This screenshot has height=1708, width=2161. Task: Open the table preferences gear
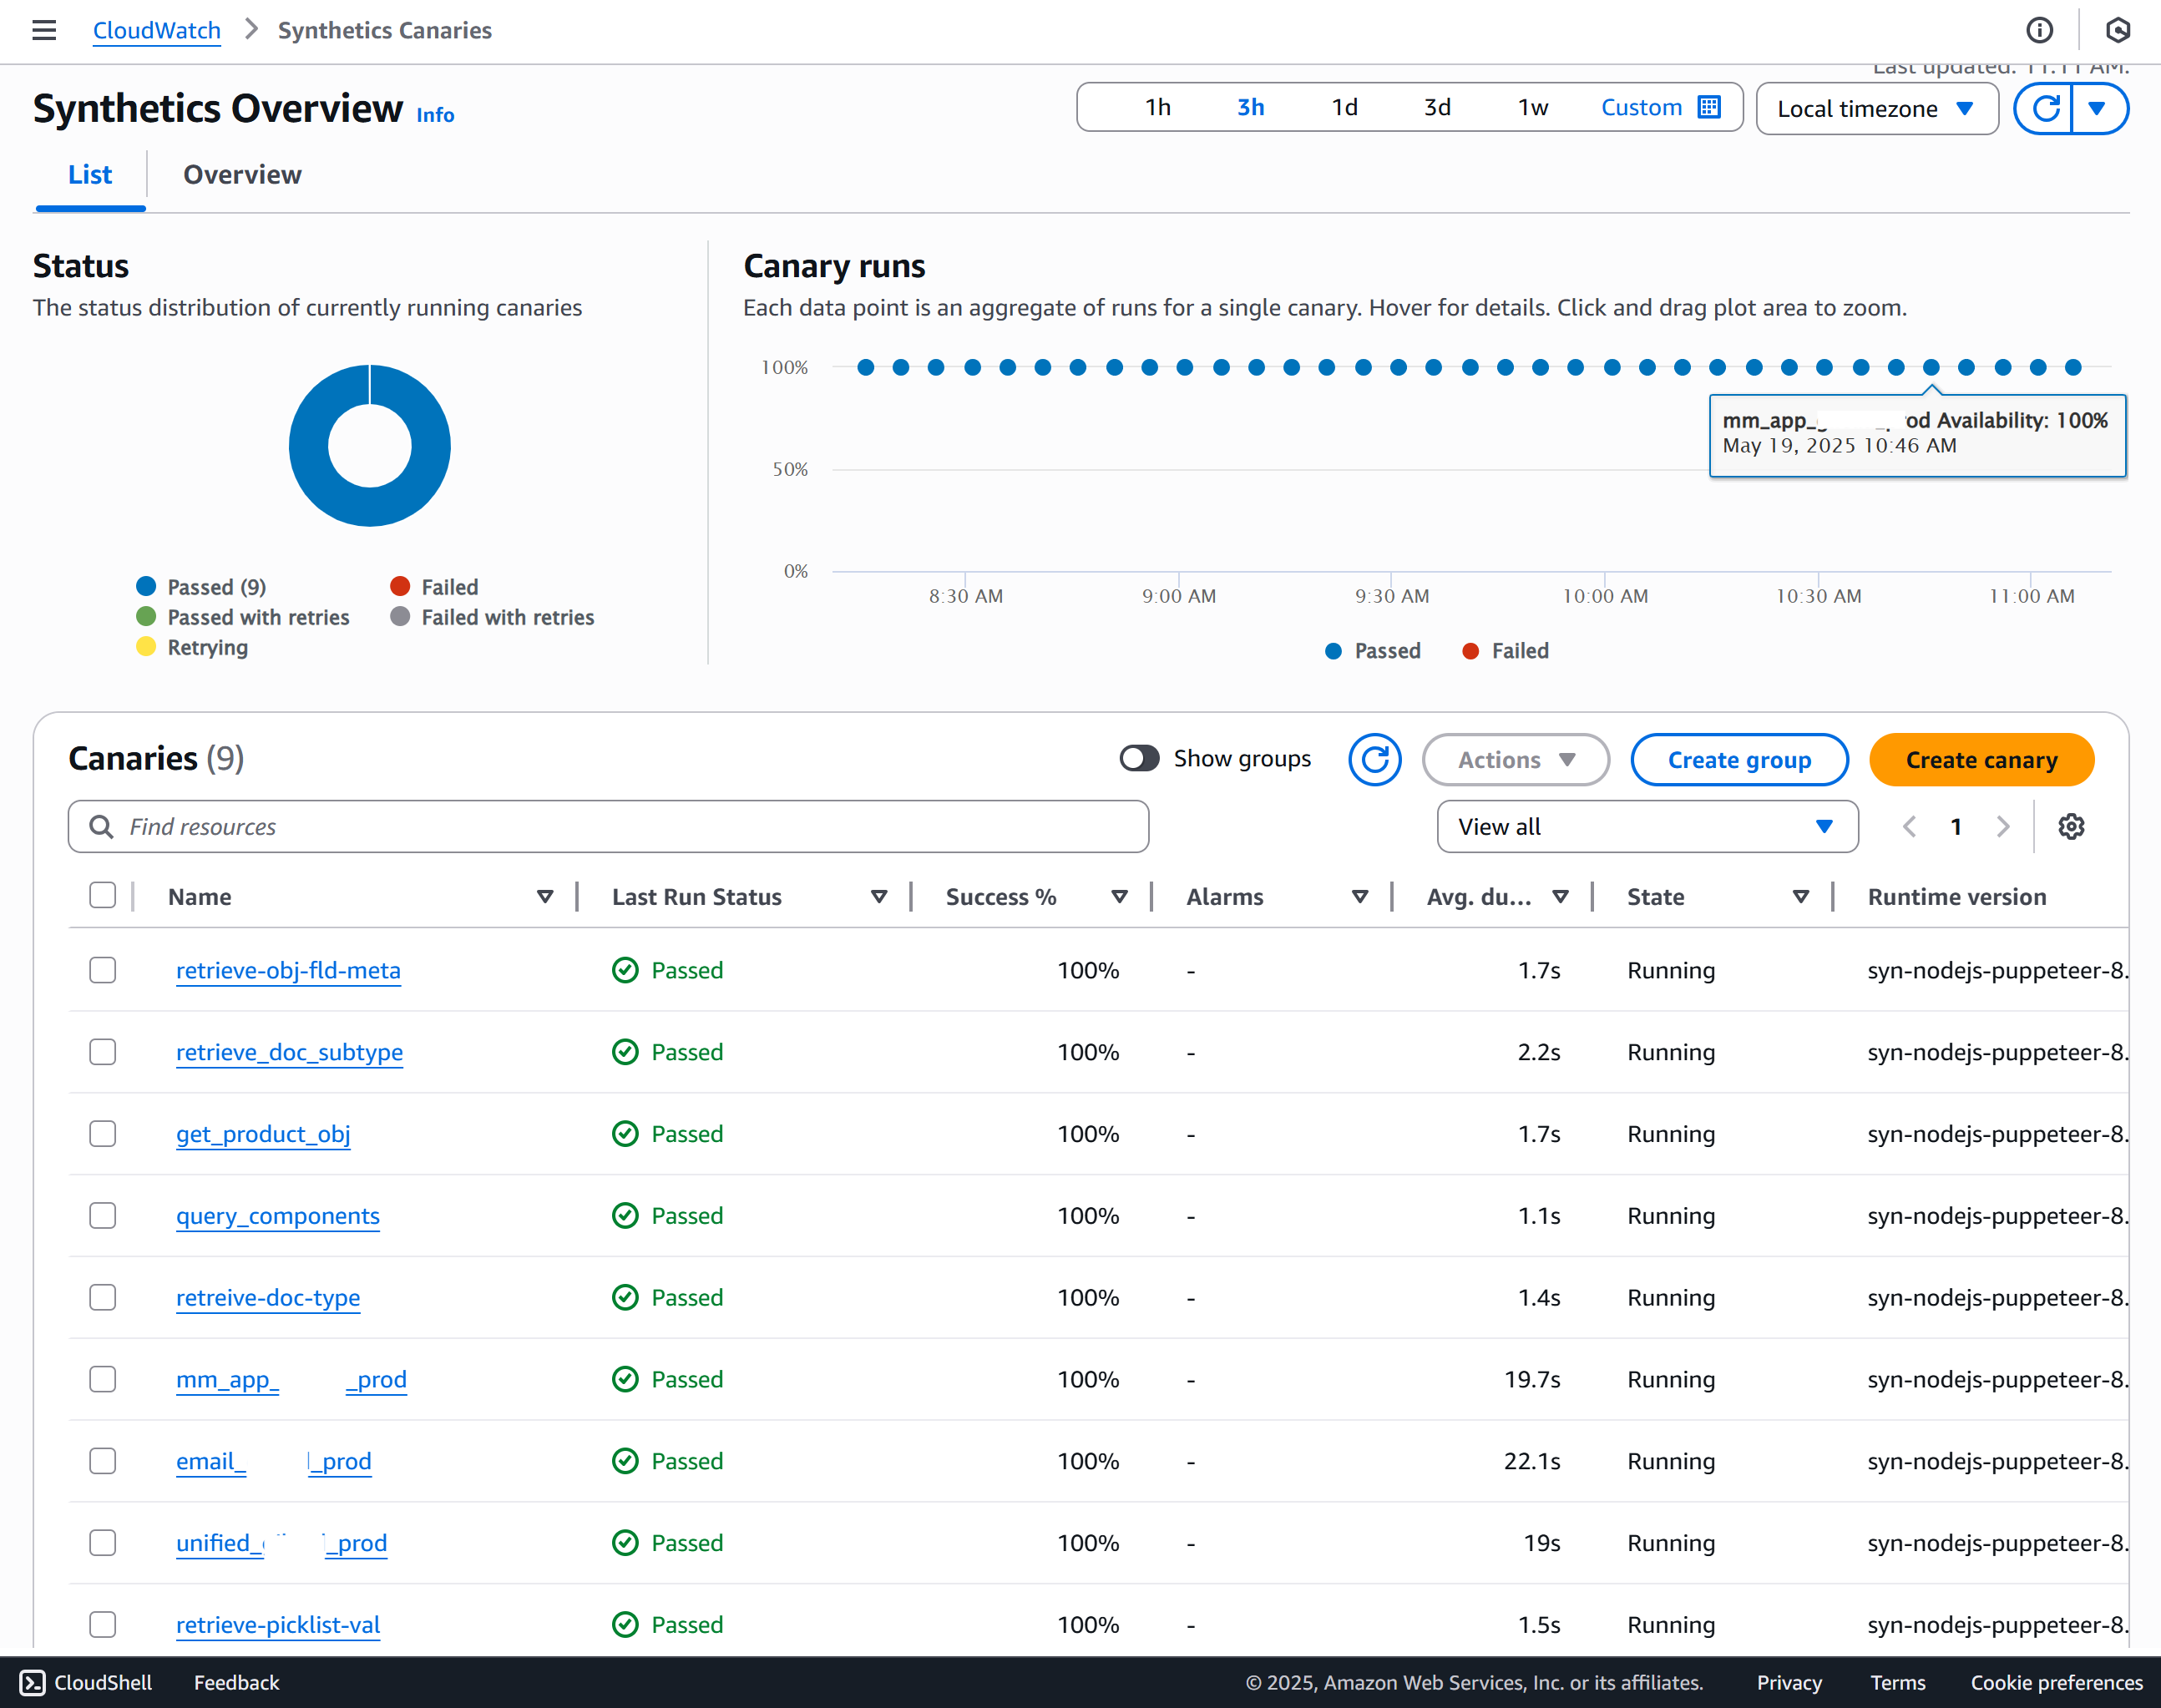click(x=2071, y=826)
